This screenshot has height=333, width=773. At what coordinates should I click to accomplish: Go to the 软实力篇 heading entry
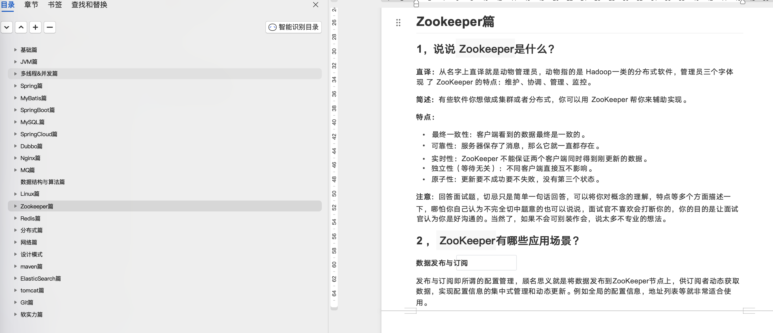click(31, 315)
